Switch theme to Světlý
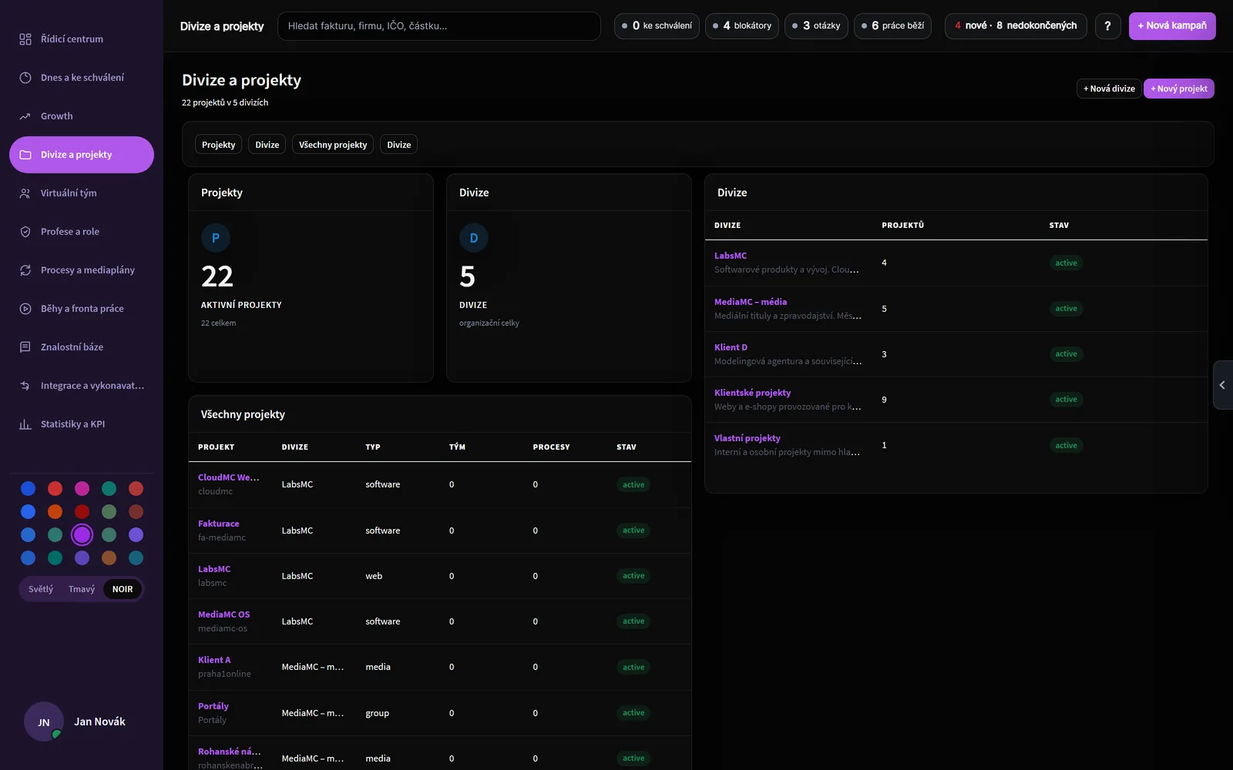This screenshot has height=770, width=1233. coord(41,589)
